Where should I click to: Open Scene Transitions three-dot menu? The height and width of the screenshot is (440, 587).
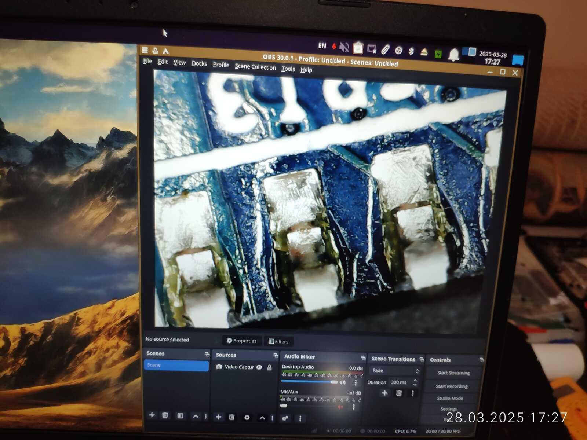click(412, 393)
